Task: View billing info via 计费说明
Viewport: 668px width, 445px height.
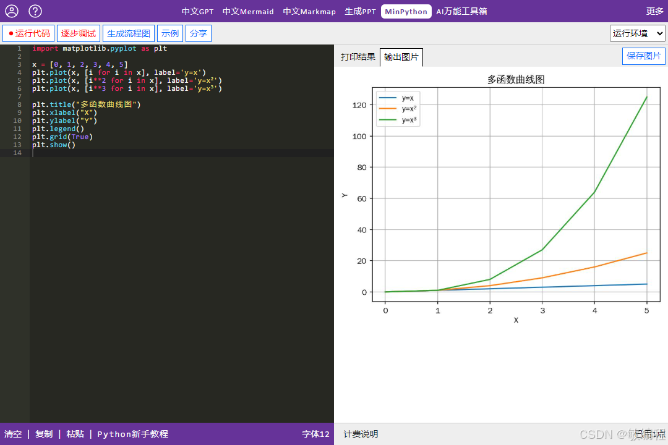Action: coord(361,433)
